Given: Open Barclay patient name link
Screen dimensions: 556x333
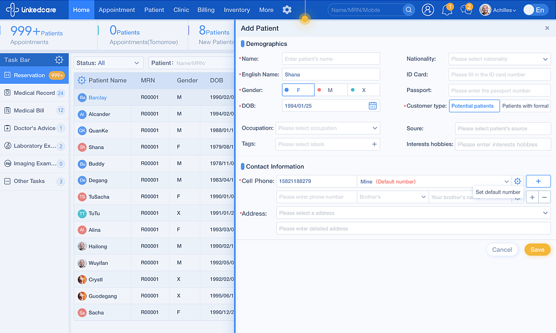Looking at the screenshot, I should click(97, 97).
